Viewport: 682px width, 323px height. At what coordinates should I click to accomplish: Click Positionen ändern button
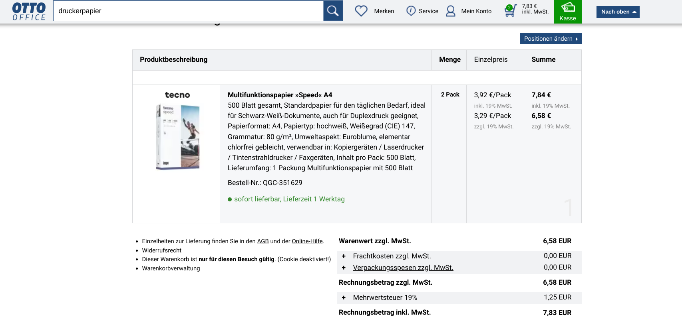pos(551,39)
